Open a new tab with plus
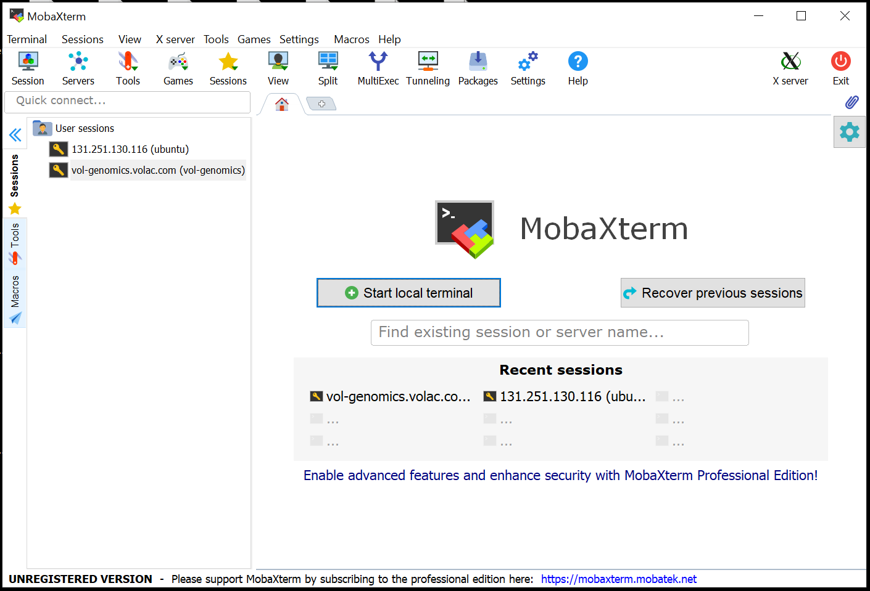The height and width of the screenshot is (591, 870). [321, 104]
